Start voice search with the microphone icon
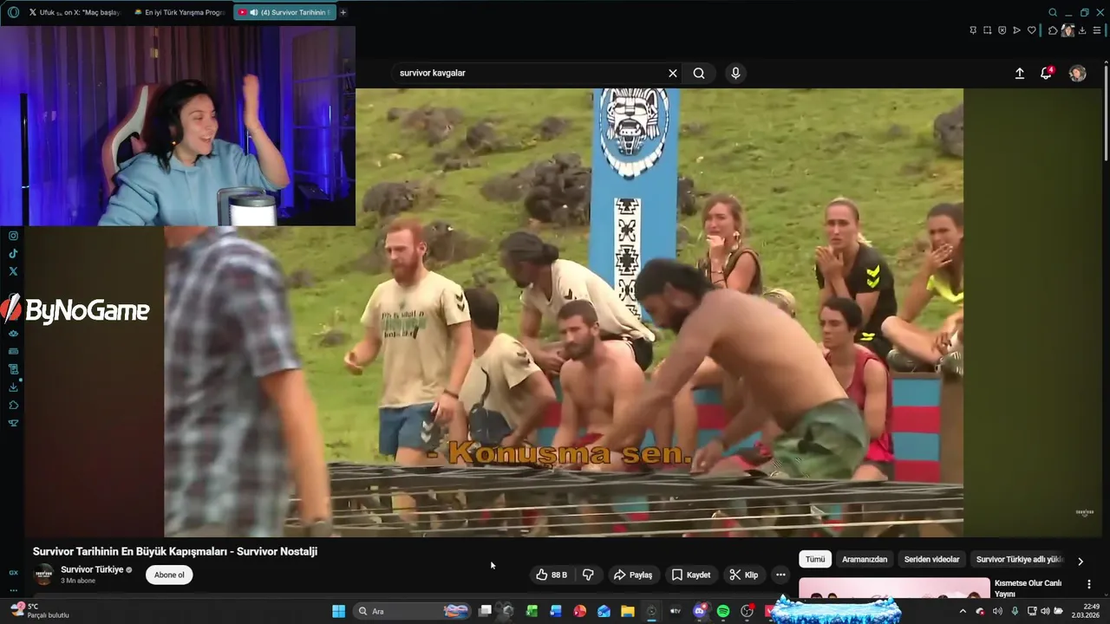Image resolution: width=1110 pixels, height=624 pixels. point(735,73)
